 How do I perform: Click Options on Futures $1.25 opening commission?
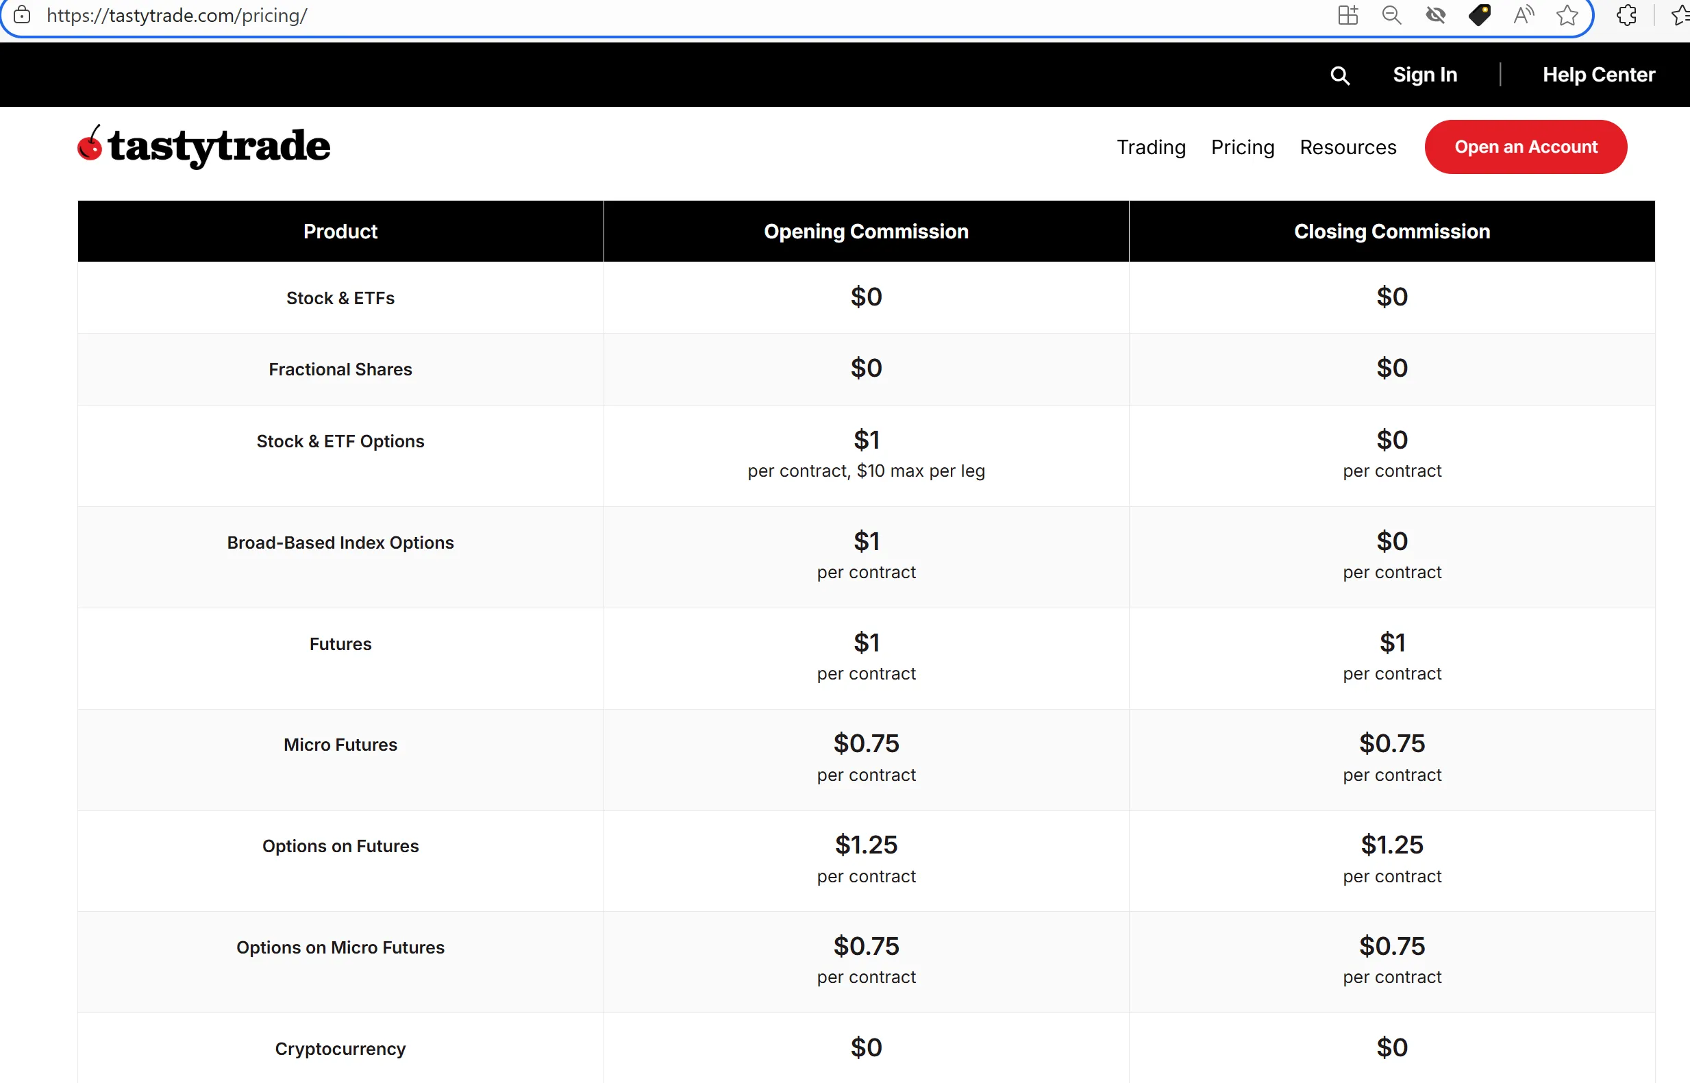point(866,845)
